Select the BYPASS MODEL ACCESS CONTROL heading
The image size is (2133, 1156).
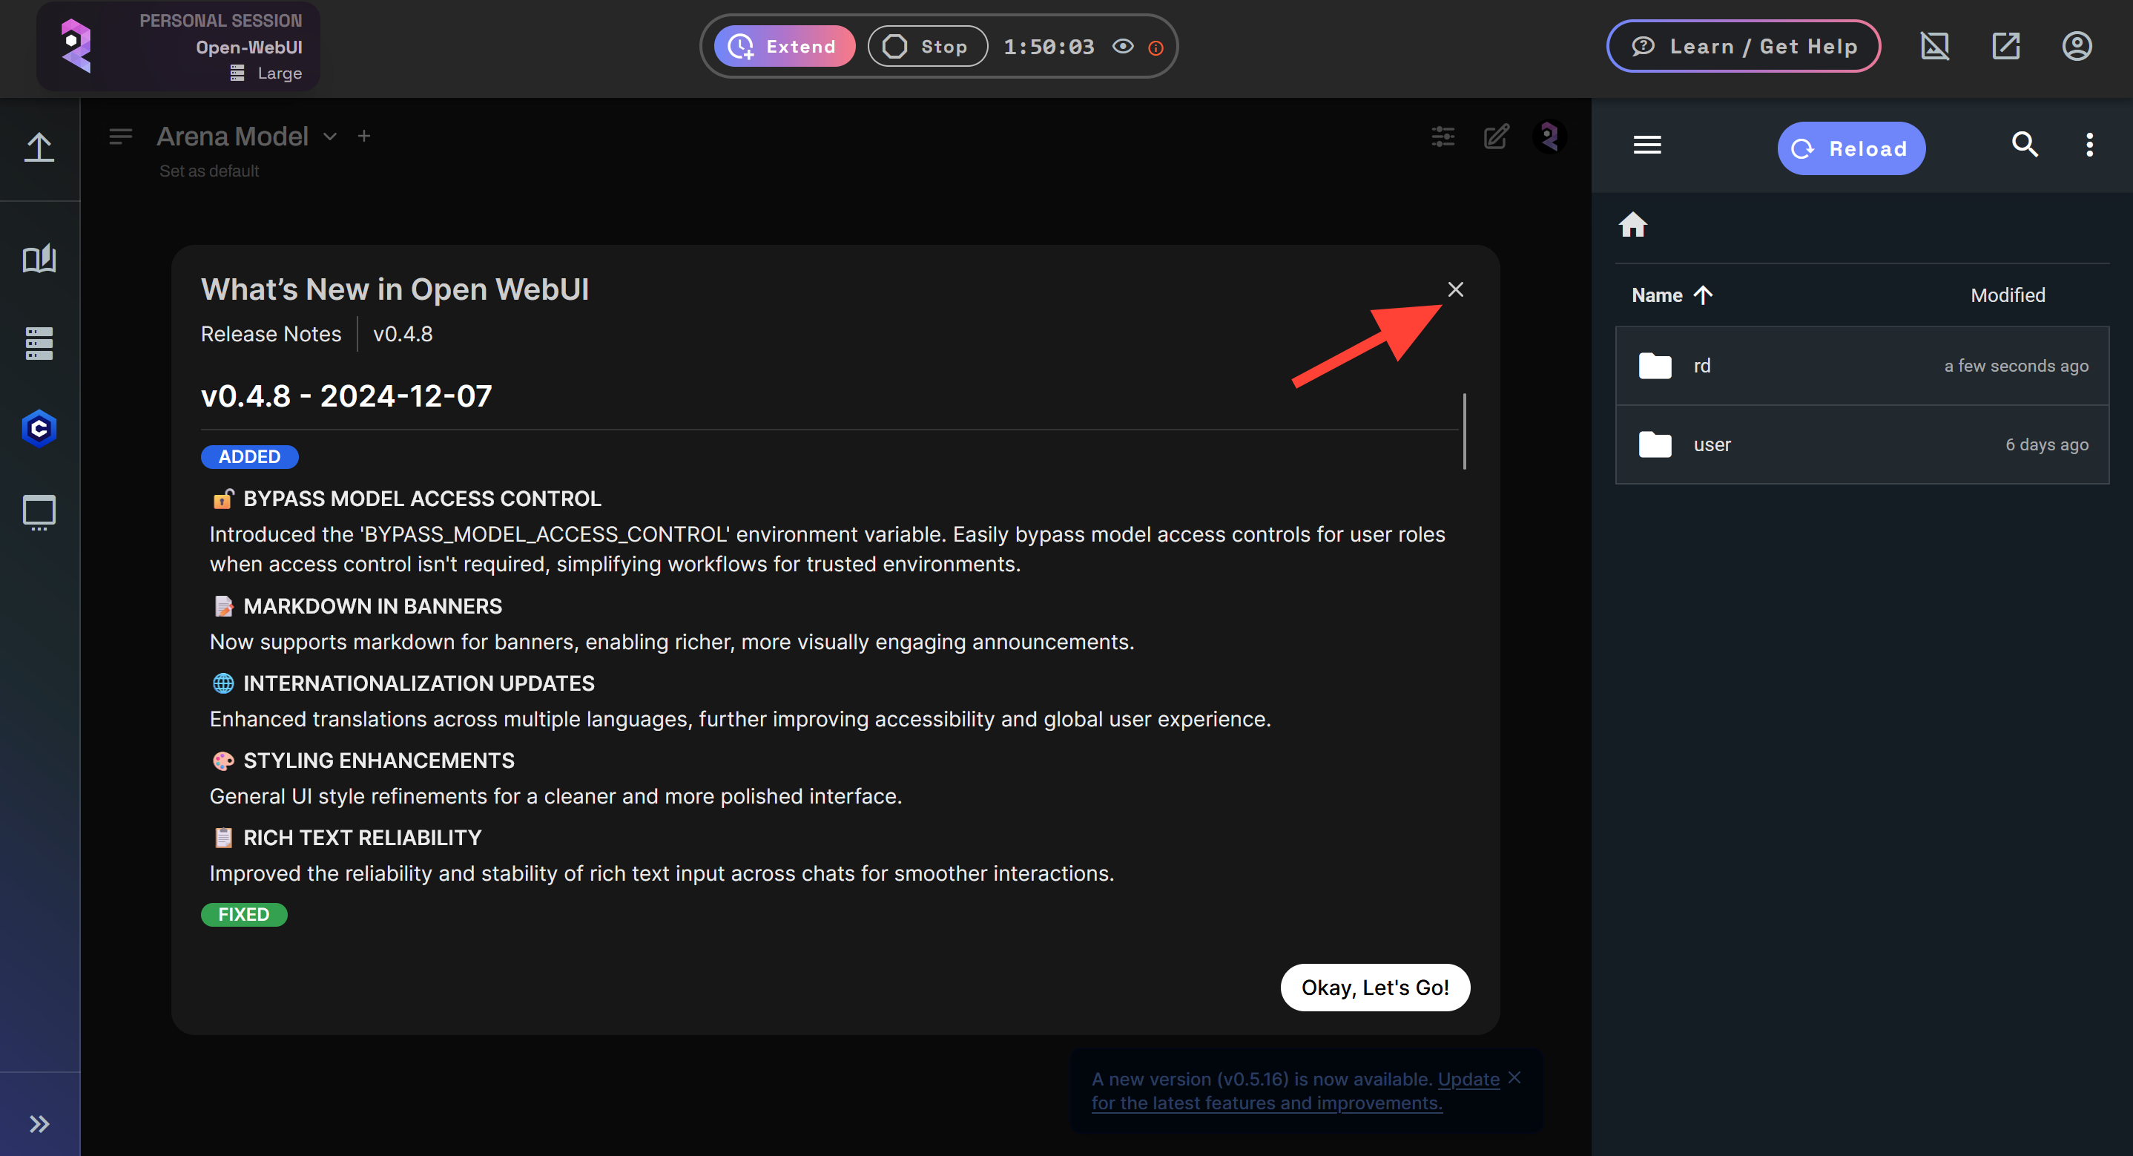421,499
